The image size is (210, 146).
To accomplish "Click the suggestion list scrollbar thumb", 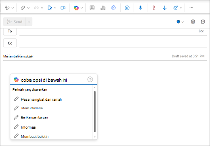I will pyautogui.click(x=94, y=112).
